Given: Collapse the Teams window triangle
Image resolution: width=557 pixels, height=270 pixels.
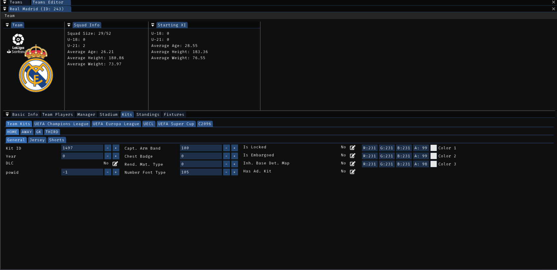Looking at the screenshot, I should click(x=5, y=2).
